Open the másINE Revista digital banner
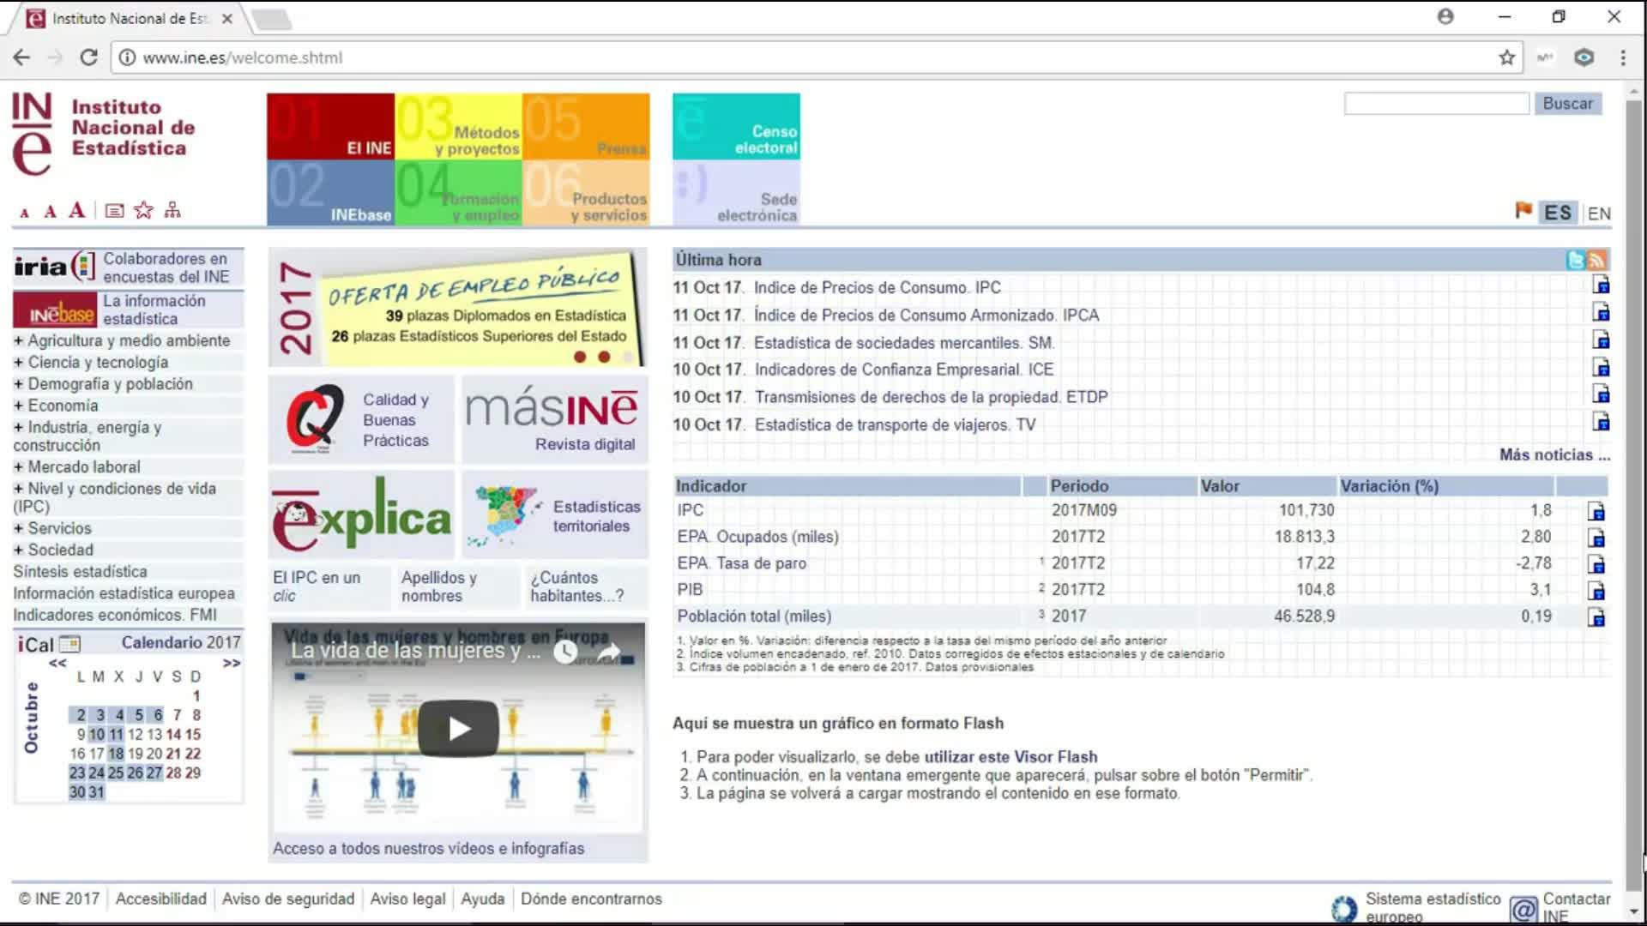1647x926 pixels. pos(555,419)
